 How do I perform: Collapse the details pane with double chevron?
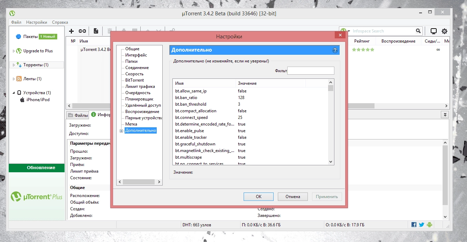coord(445,114)
